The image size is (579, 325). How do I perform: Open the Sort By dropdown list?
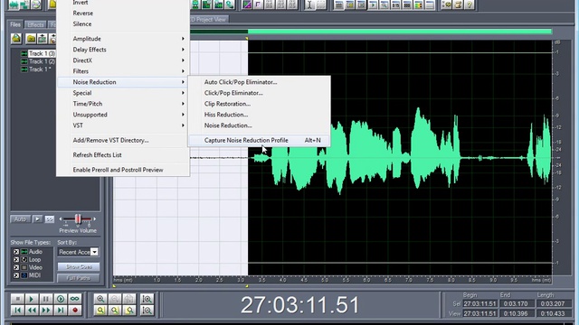[94, 252]
